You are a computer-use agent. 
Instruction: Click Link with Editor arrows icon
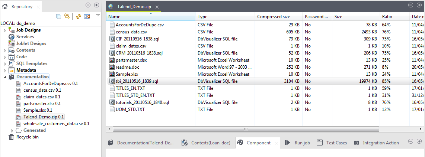click(67, 16)
